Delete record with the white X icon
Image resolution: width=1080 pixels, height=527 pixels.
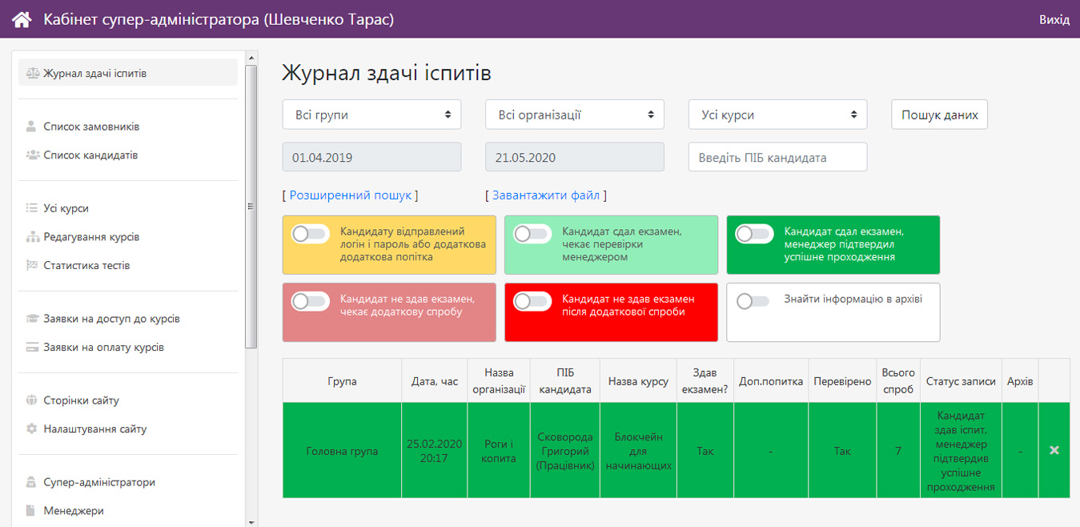tap(1054, 451)
